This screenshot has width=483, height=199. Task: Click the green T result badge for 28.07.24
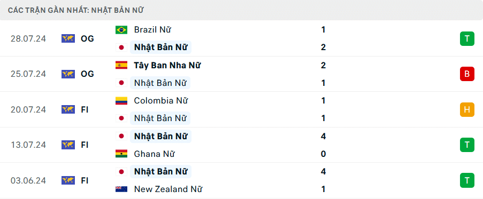coord(467,39)
